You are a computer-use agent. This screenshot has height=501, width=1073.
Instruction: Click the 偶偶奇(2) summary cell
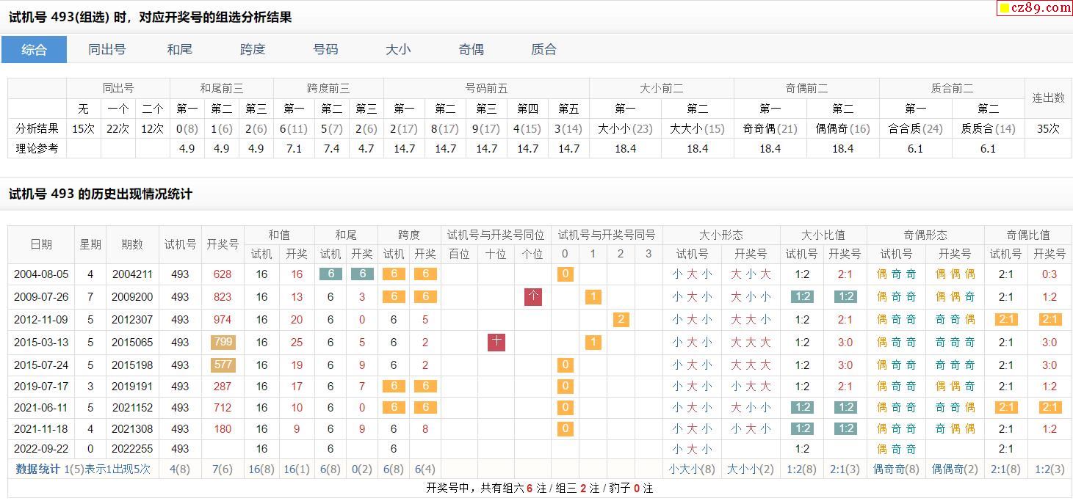click(x=955, y=469)
